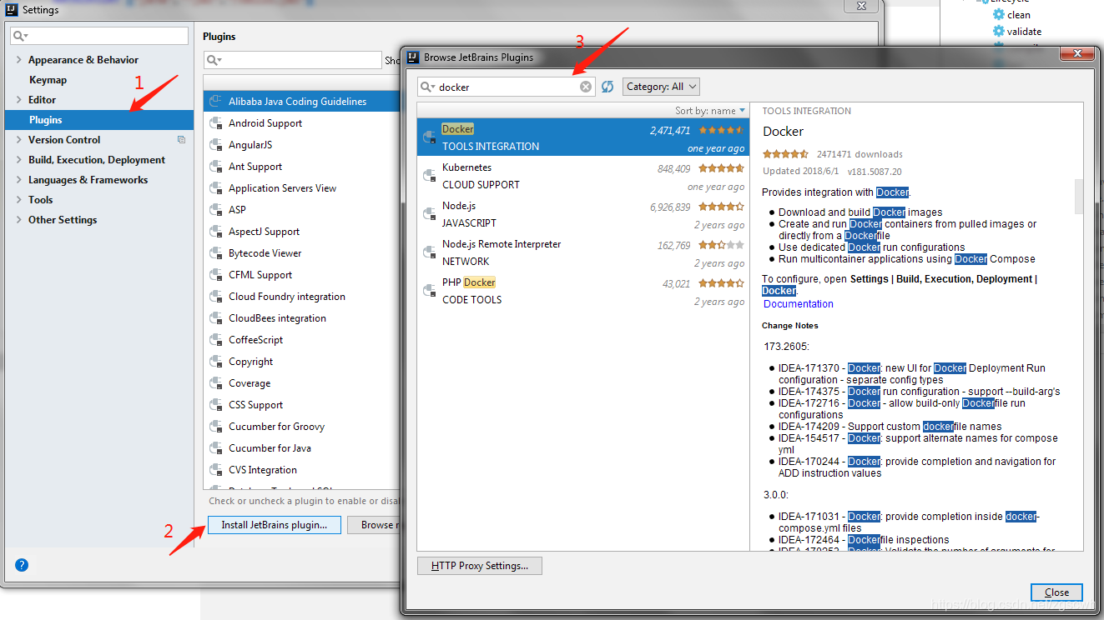Viewport: 1104px width, 620px height.
Task: Click the docker search input in Browse Plugins
Action: coord(507,87)
